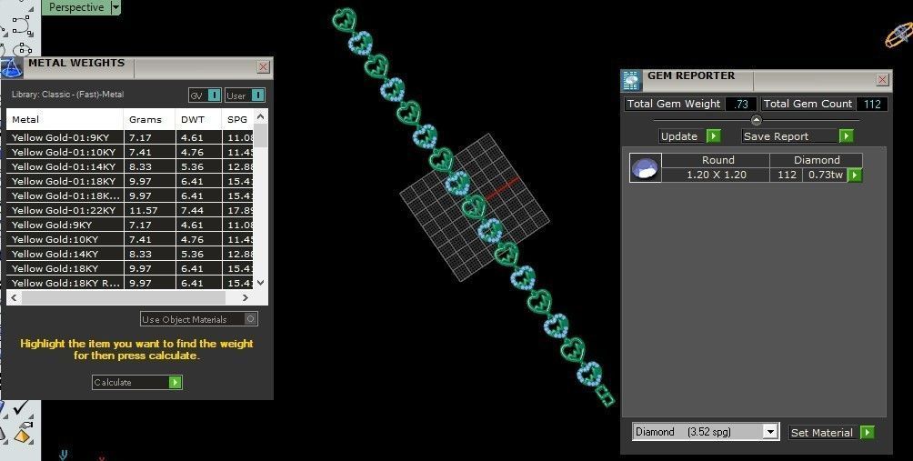913x461 pixels.
Task: Click the Grams column header
Action: (x=149, y=119)
